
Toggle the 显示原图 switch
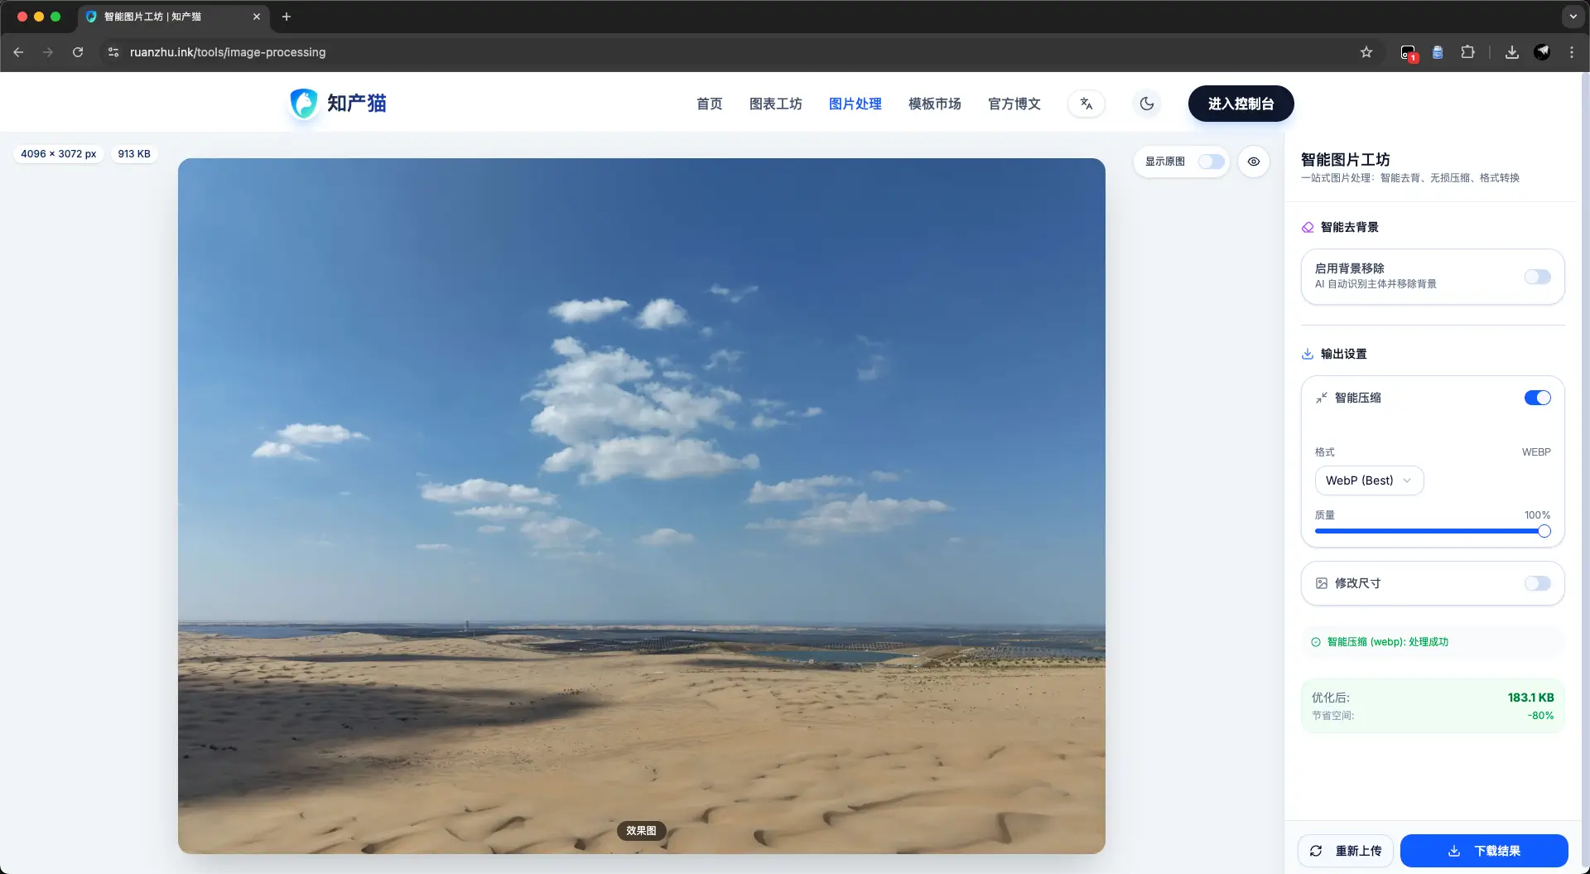[1211, 162]
